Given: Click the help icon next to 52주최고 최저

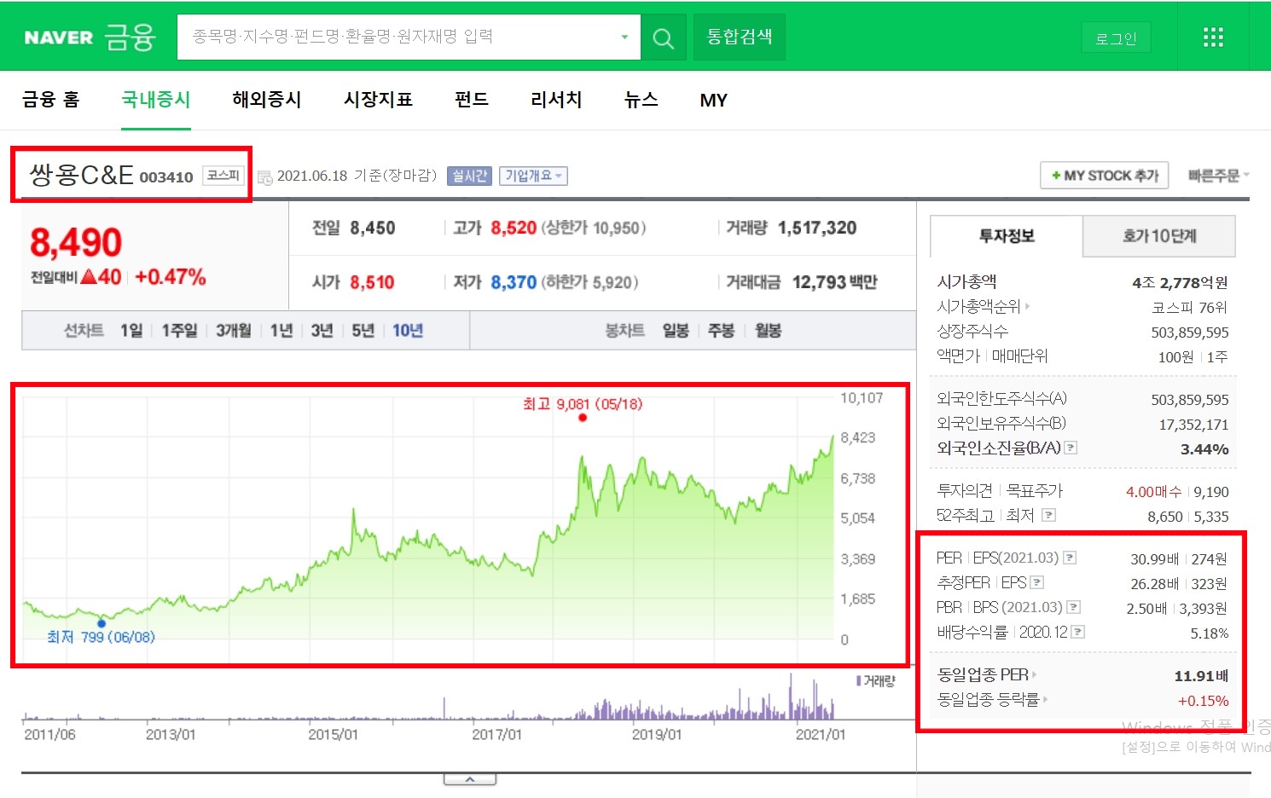Looking at the screenshot, I should click(x=1049, y=515).
